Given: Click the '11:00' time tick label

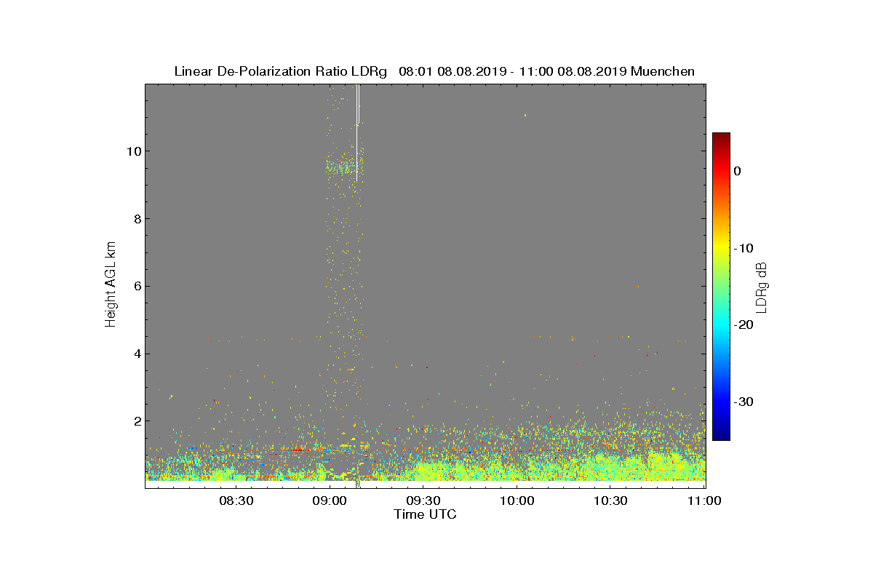Looking at the screenshot, I should 705,501.
